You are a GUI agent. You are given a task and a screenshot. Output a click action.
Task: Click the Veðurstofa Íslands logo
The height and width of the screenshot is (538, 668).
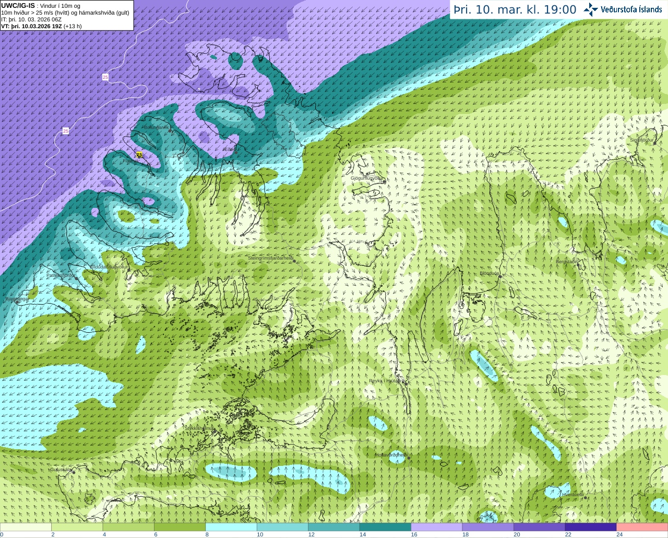(x=623, y=9)
